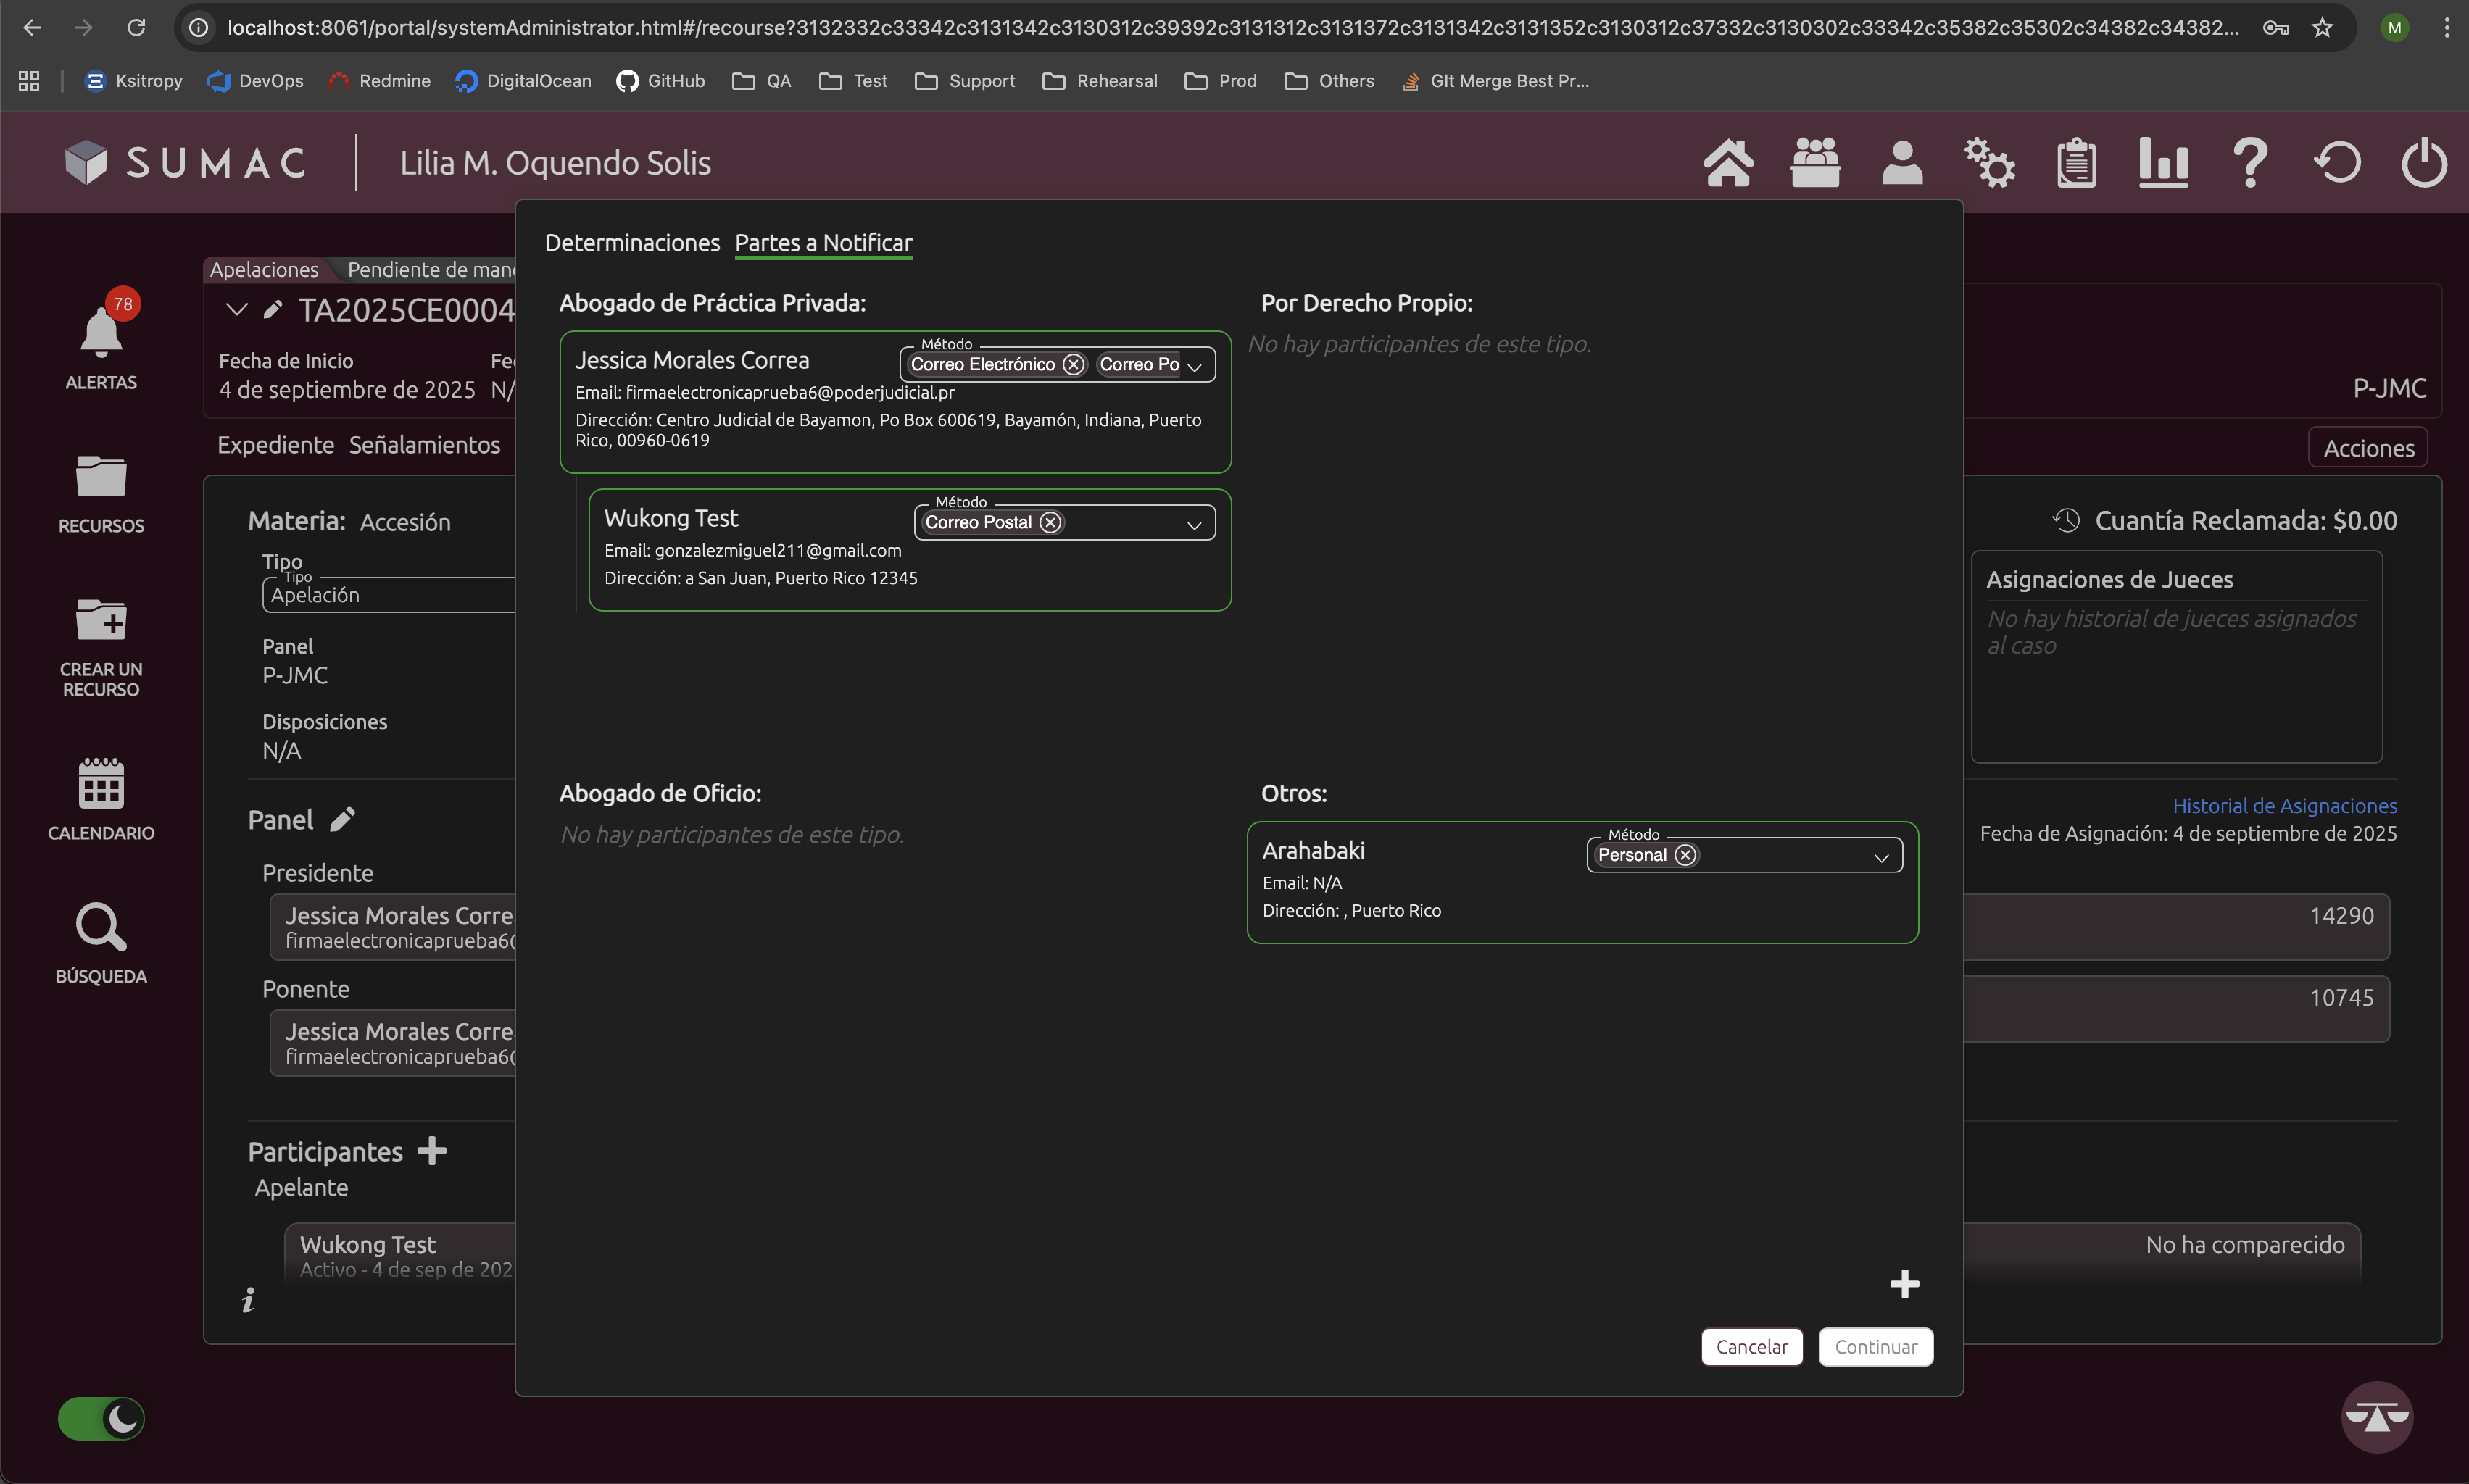Toggle the dark mode moon switch
This screenshot has width=2469, height=1484.
point(101,1418)
